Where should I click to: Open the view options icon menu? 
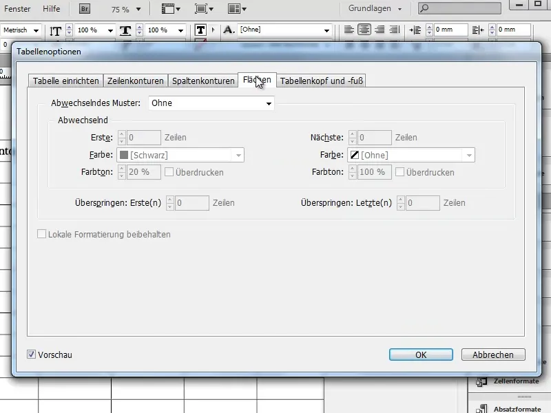click(171, 9)
